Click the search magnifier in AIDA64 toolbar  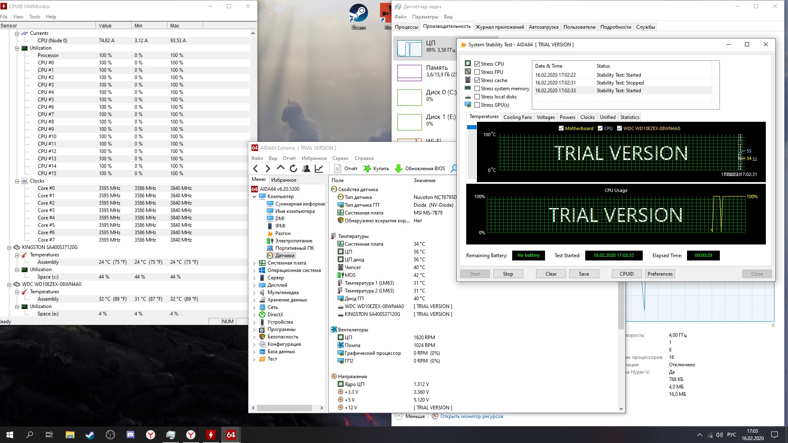point(454,169)
